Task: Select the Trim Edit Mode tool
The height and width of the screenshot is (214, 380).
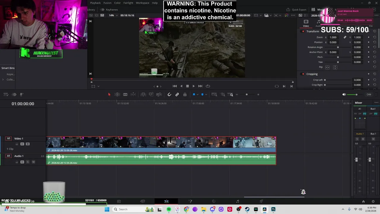Action: [x=117, y=95]
